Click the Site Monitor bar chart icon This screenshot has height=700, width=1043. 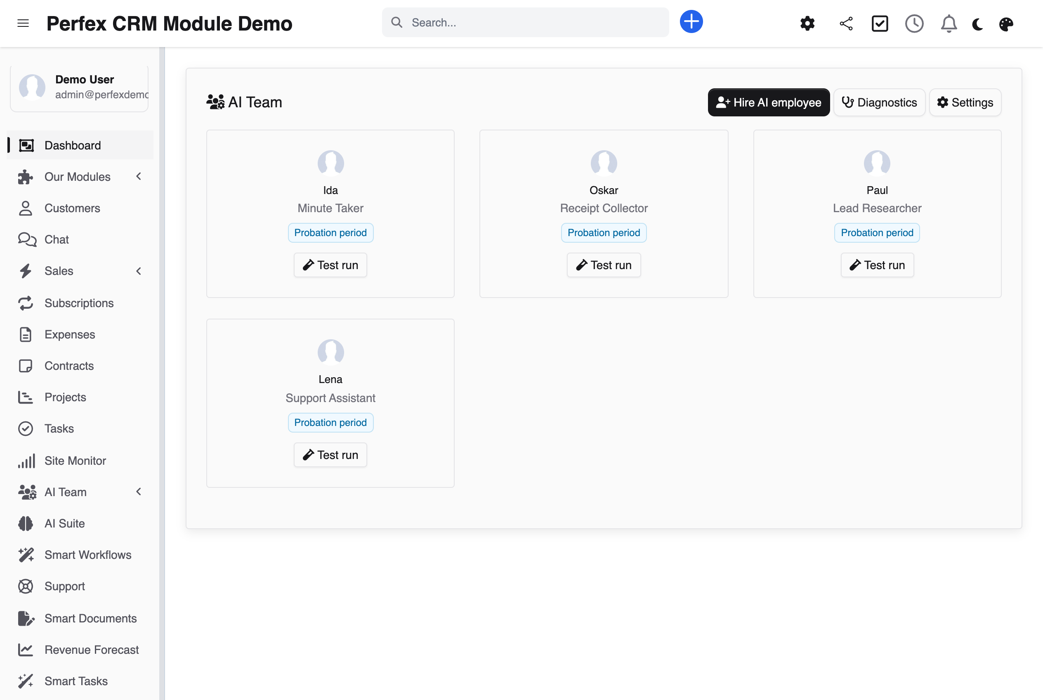pos(26,461)
